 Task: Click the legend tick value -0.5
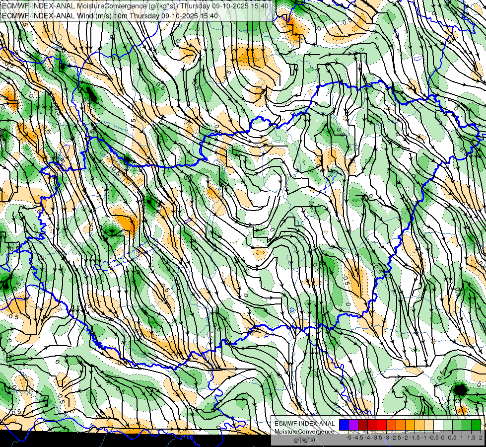pos(433,438)
